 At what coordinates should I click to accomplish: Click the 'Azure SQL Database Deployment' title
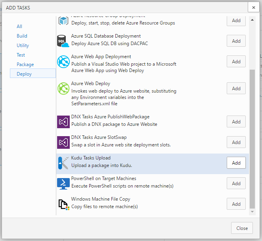(x=106, y=36)
